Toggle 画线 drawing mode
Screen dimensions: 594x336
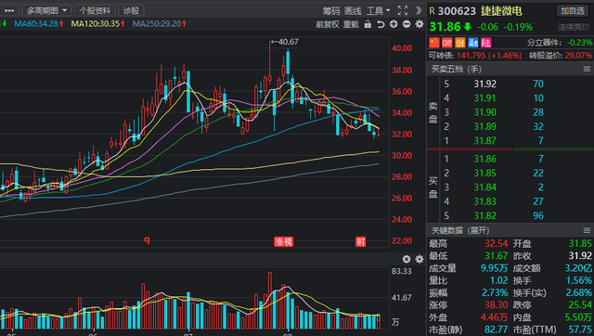tap(353, 10)
